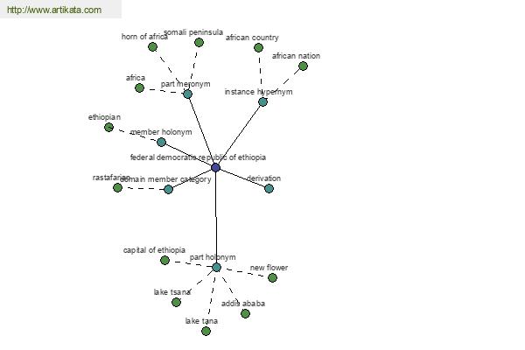Select the member holonym node

pos(161,143)
